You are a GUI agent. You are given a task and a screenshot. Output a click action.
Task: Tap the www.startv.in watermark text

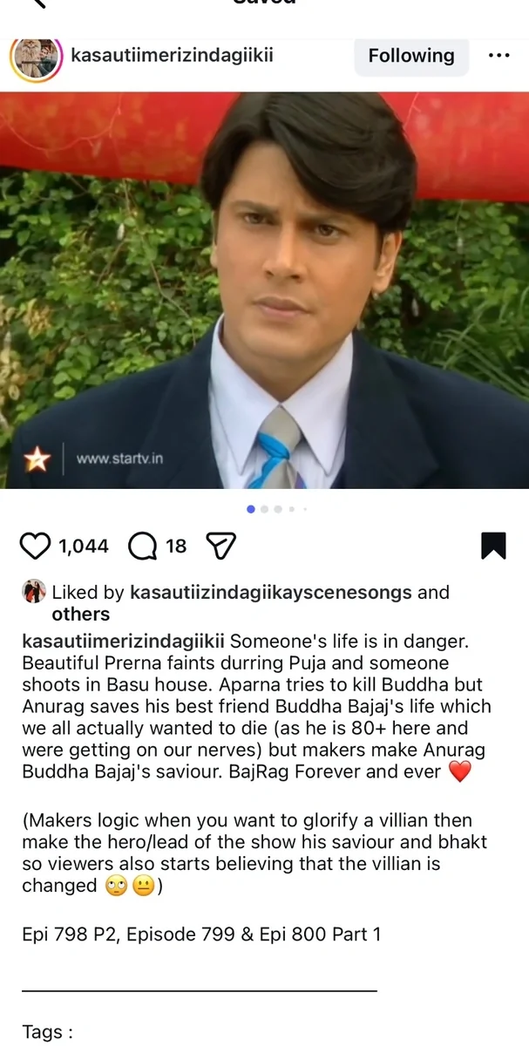[x=119, y=458]
